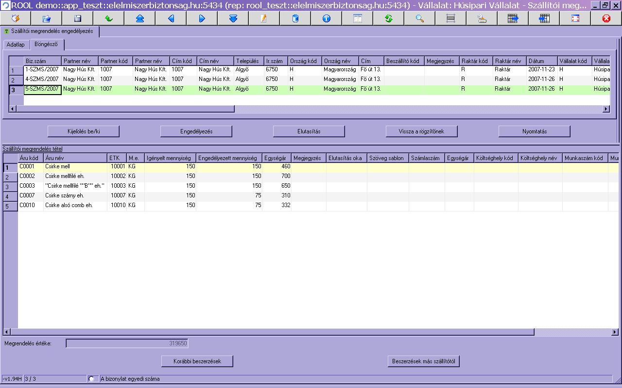The image size is (622, 388).
Task: Click right arrow of upper grid scrollbar
Action: (x=606, y=109)
